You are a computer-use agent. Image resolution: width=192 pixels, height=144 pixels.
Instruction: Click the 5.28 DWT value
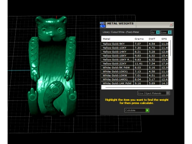(152, 52)
